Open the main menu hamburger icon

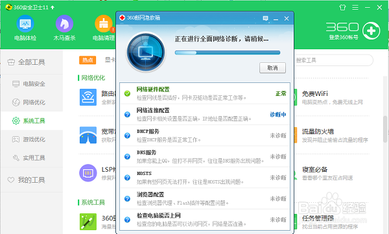(x=355, y=7)
